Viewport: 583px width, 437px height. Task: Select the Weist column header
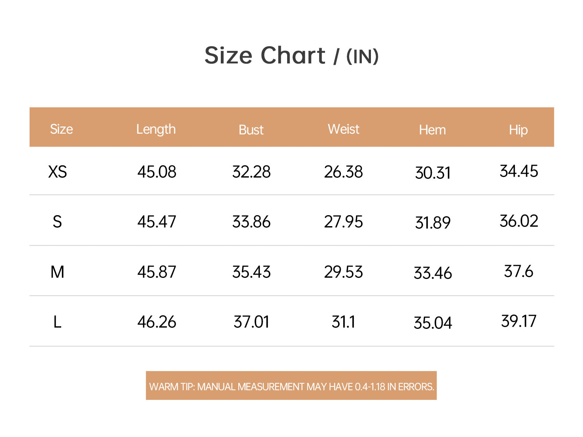pos(343,129)
